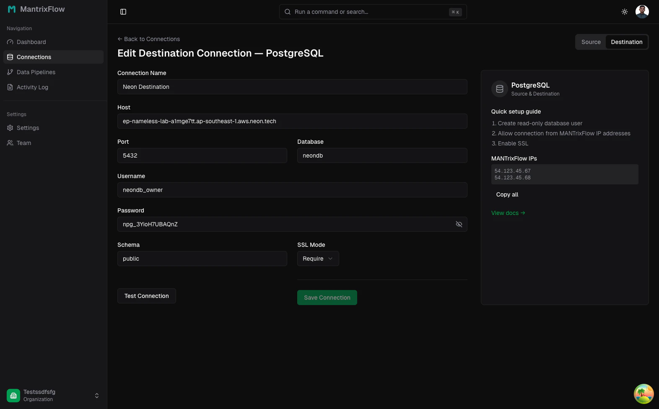659x409 pixels.
Task: Click the Activity Log document icon
Action: tap(10, 87)
